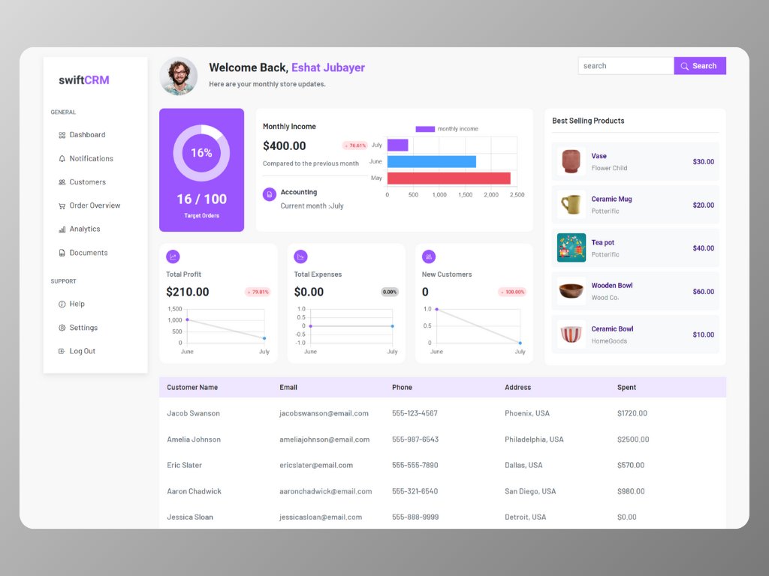The width and height of the screenshot is (769, 576).
Task: Click the Wooden Bowl product thumbnail
Action: (x=571, y=291)
